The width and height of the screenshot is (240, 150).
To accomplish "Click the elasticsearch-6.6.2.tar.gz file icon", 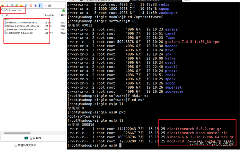I will [6, 33].
